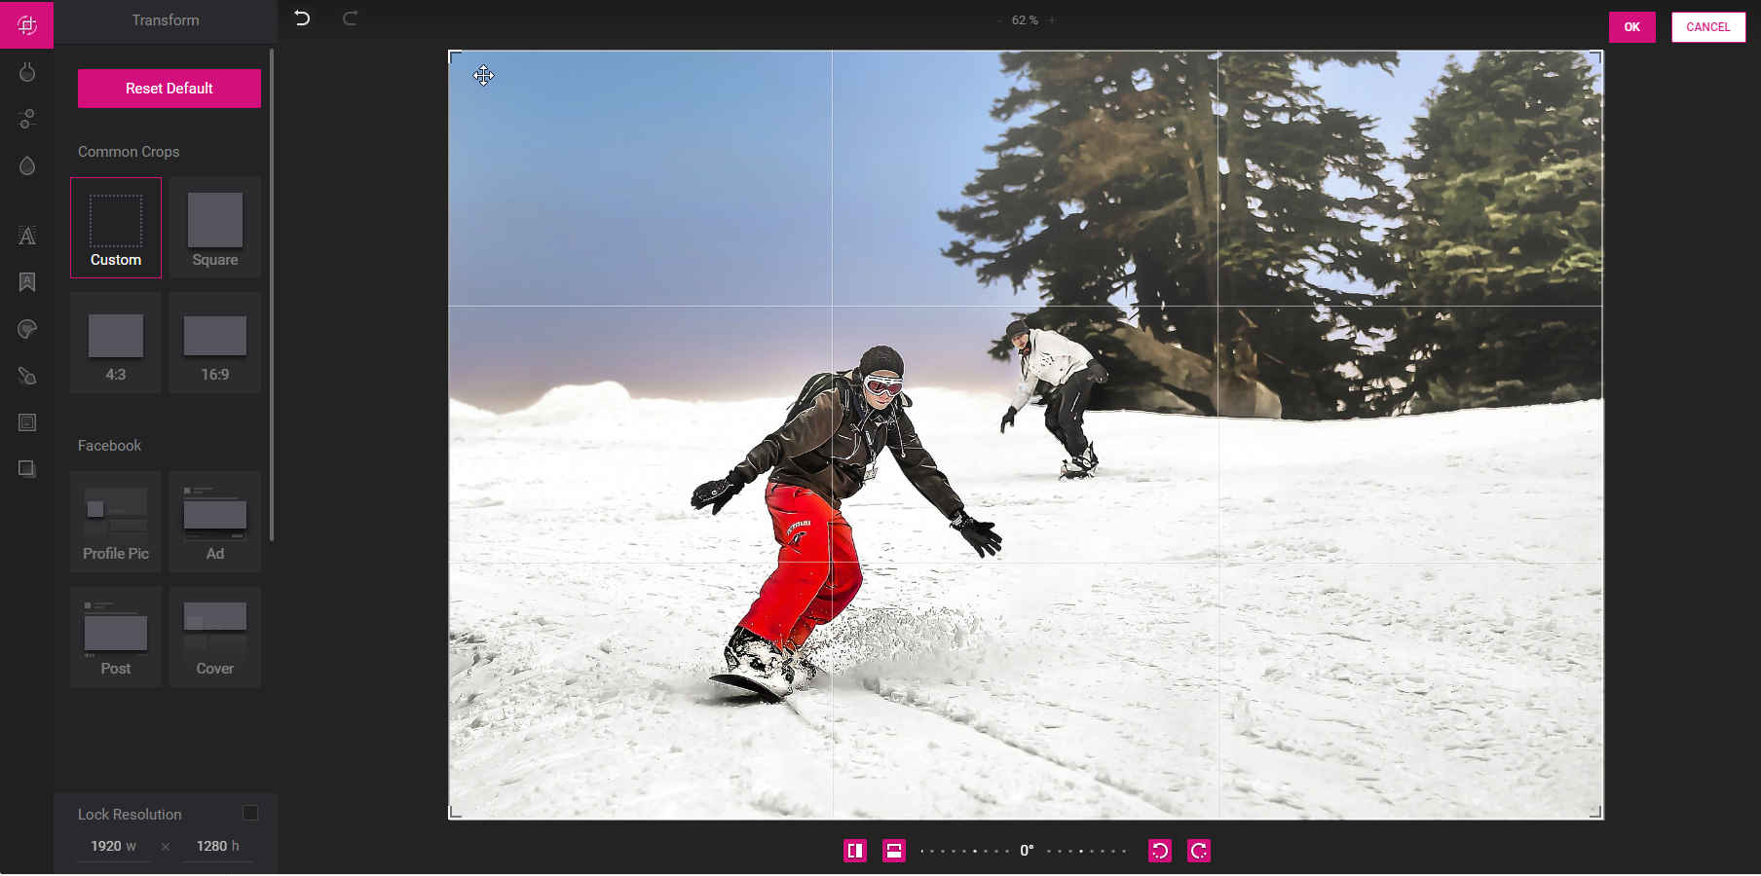
Task: Click the Redo arrow icon
Action: (x=350, y=18)
